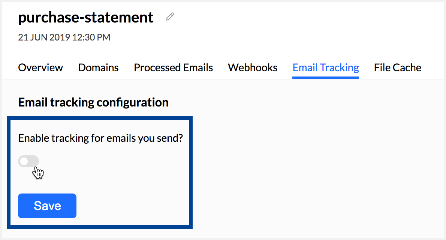
Task: Select the Email Tracking tab
Action: click(x=325, y=67)
